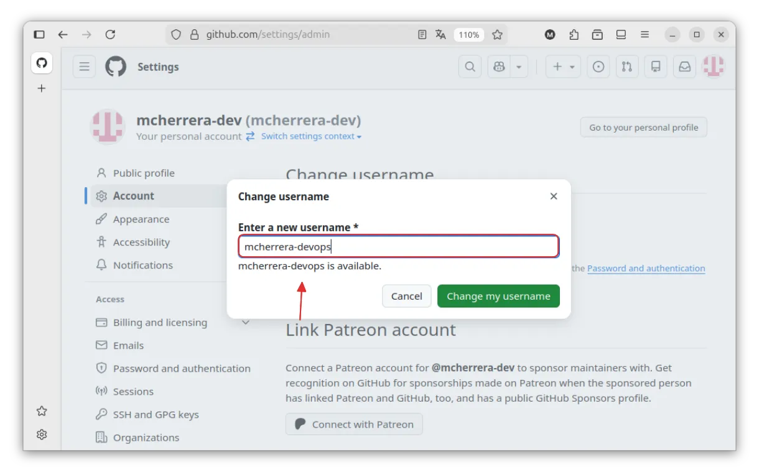Image resolution: width=759 pixels, height=475 pixels.
Task: Toggle the browser sidebar panel
Action: pyautogui.click(x=39, y=35)
